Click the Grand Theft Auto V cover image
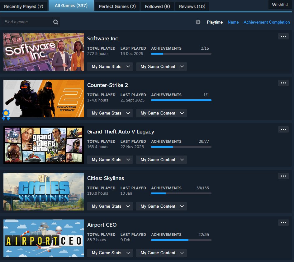294x262 pixels. 44,145
